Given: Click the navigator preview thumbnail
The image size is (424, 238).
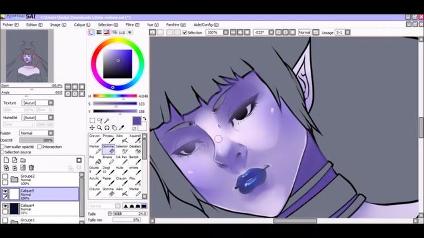Looking at the screenshot, I should [x=27, y=56].
